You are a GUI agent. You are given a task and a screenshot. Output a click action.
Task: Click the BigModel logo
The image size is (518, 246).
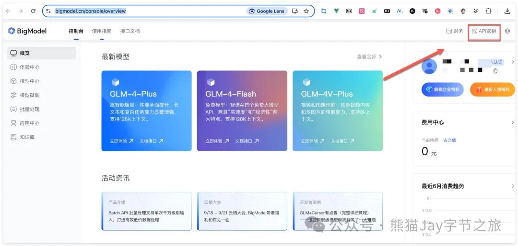coord(27,31)
